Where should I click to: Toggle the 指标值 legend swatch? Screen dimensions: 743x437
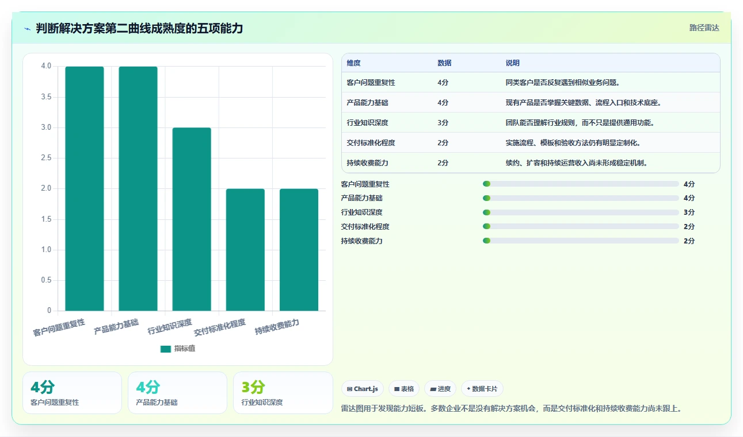click(x=166, y=349)
